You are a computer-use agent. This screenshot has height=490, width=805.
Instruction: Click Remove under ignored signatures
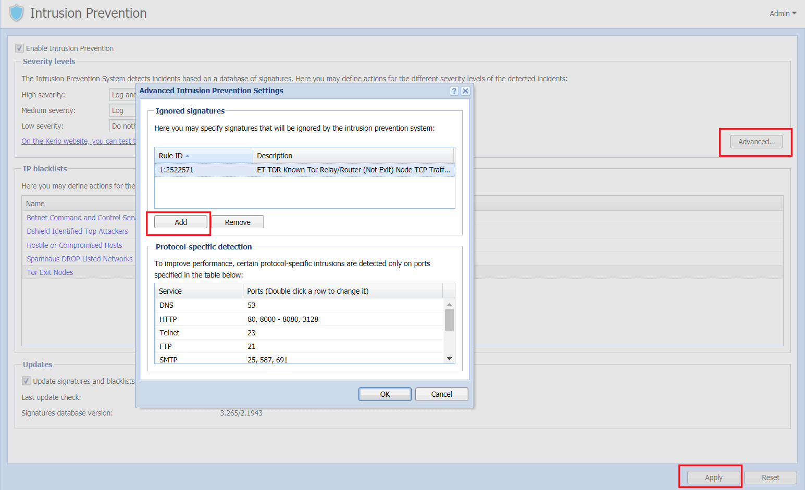point(238,222)
